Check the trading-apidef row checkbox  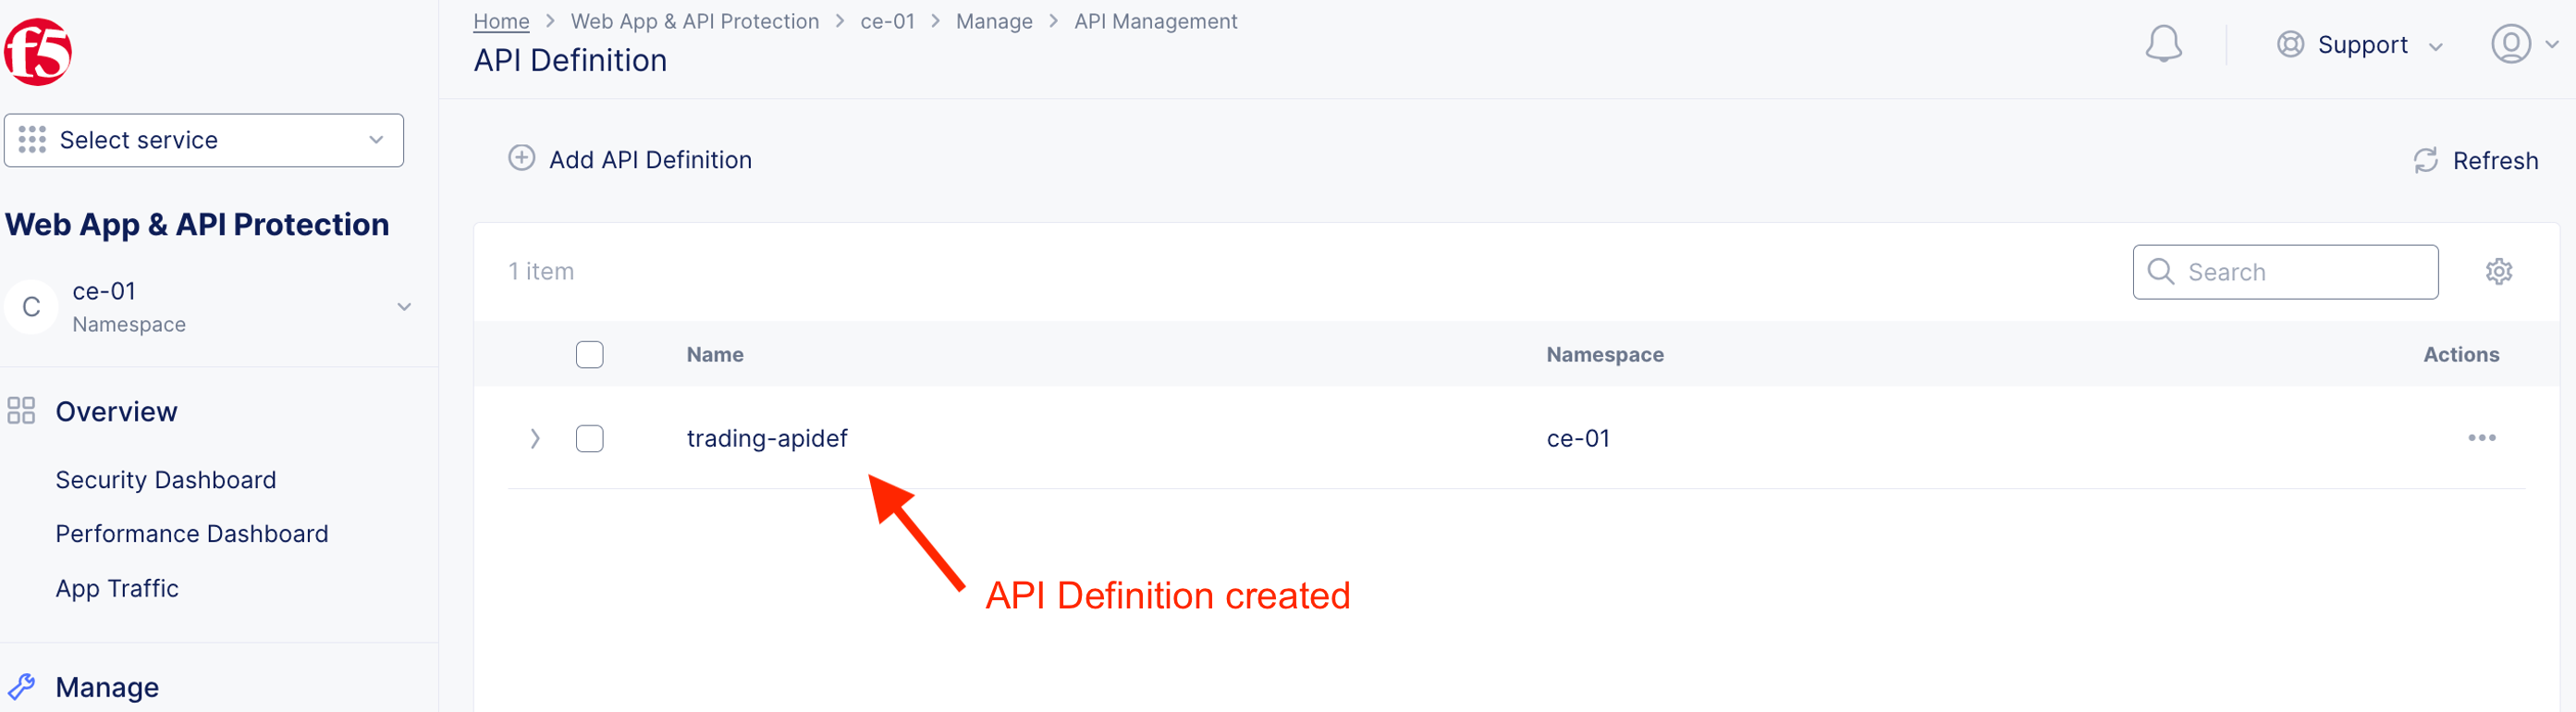[x=589, y=439]
